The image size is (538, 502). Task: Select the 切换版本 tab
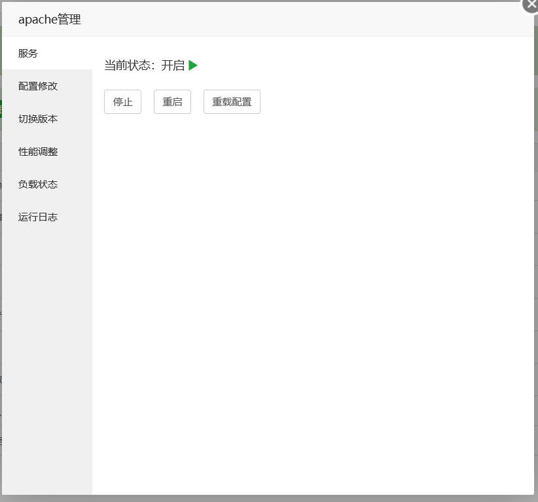point(38,119)
